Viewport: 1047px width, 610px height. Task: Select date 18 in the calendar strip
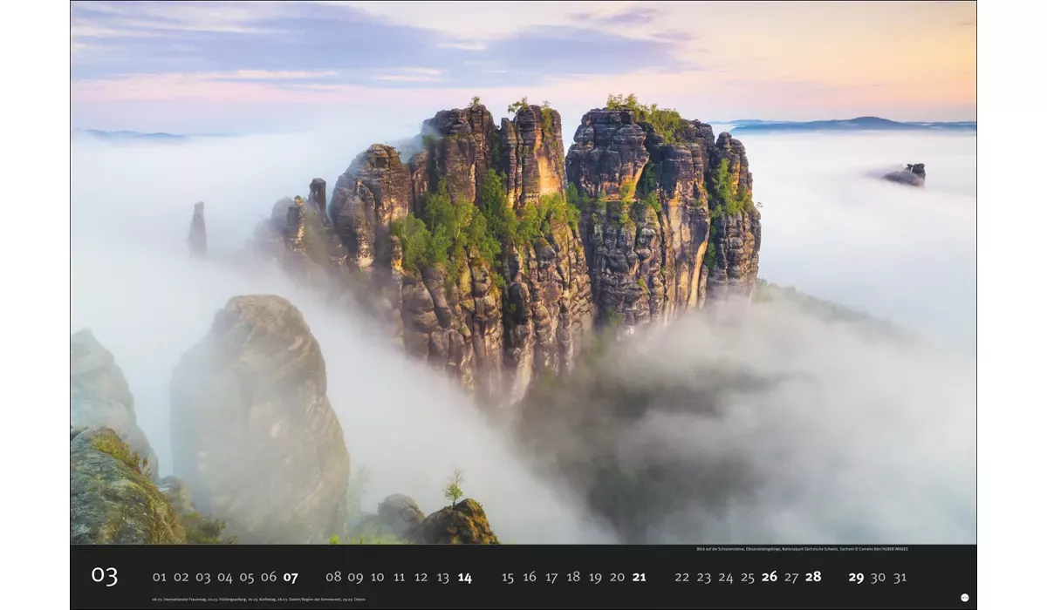coord(573,577)
